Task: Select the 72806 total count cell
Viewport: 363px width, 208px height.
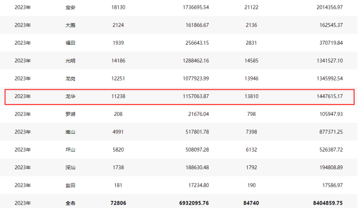Action: [x=117, y=203]
